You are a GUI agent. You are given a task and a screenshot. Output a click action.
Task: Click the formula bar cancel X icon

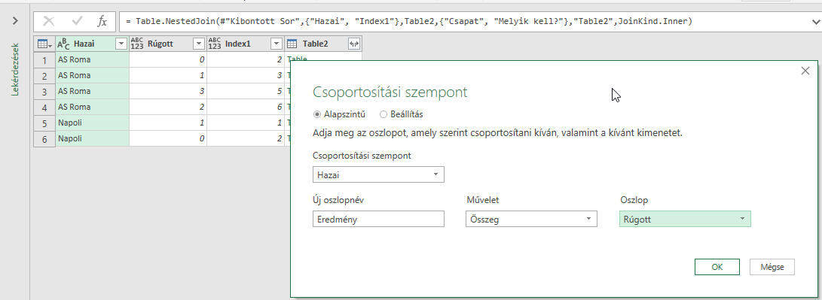pyautogui.click(x=49, y=22)
